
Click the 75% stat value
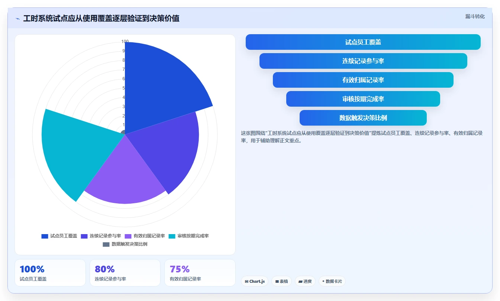[x=180, y=269]
